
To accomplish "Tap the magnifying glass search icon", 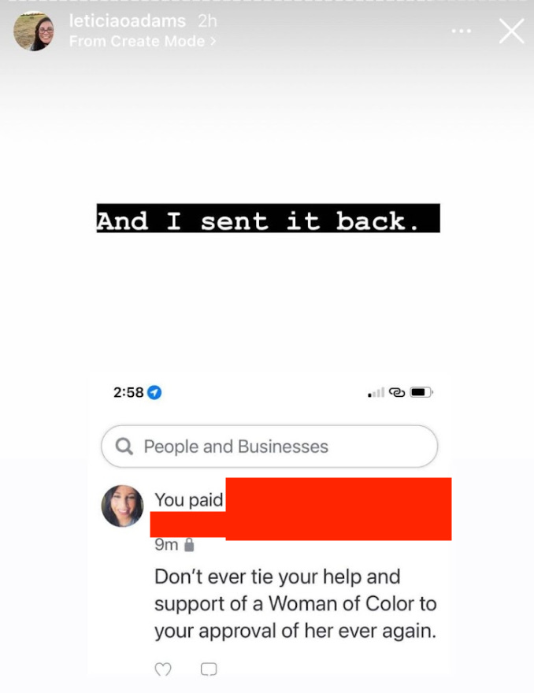I will click(124, 447).
